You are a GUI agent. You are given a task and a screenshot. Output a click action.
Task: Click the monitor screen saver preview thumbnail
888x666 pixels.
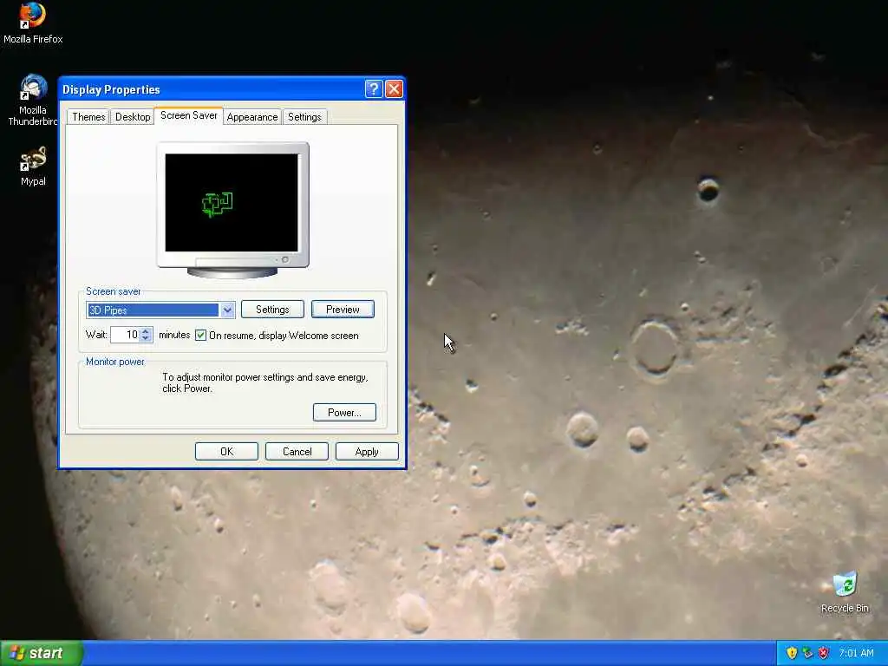click(x=232, y=202)
